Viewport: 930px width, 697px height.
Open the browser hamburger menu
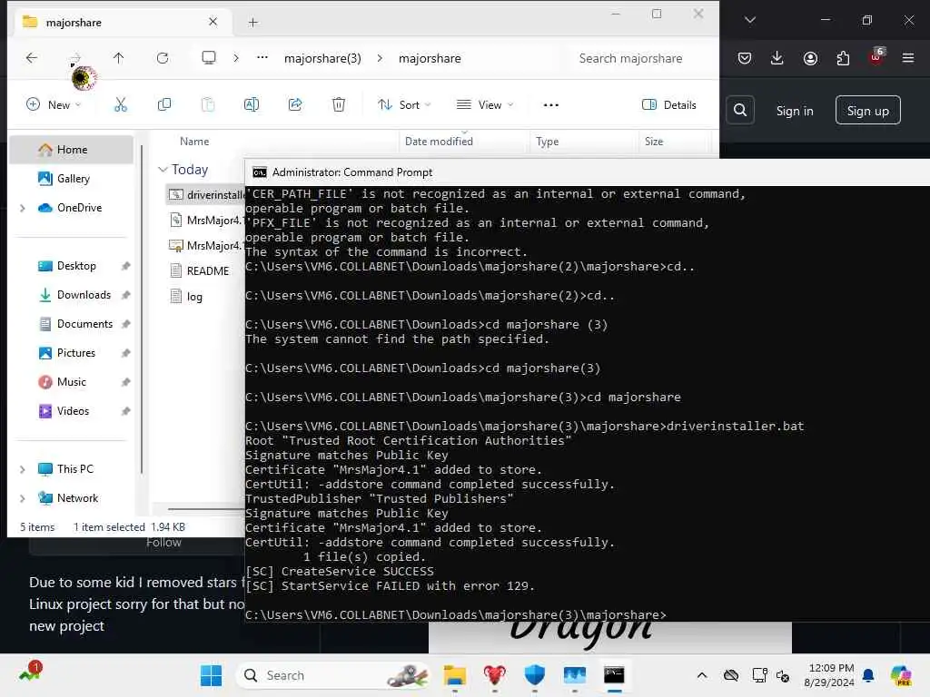(908, 58)
